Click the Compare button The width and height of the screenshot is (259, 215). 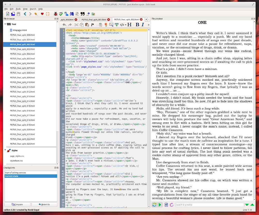17,204
